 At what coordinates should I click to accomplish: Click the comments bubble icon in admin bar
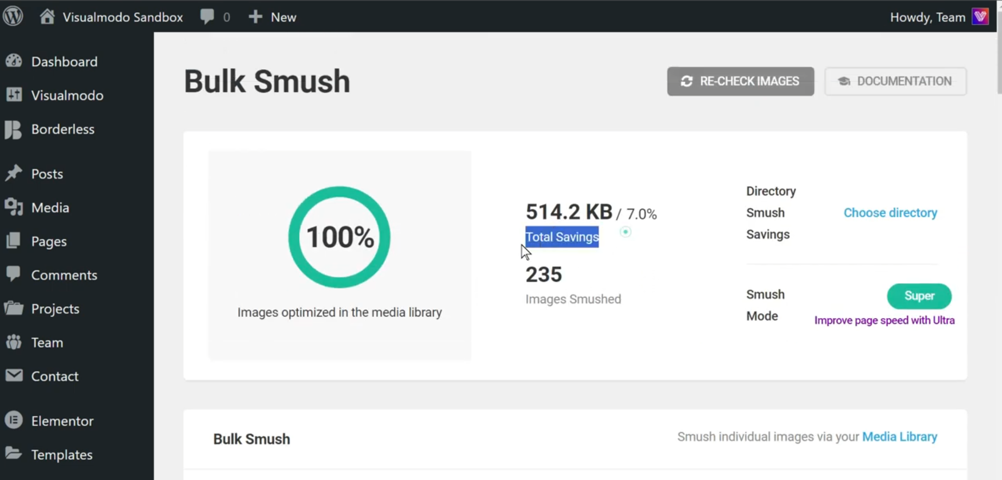[x=207, y=17]
